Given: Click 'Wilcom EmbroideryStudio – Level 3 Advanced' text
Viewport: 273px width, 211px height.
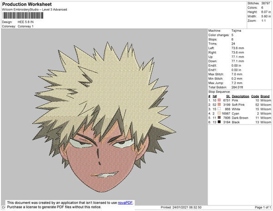Looking at the screenshot, I should pyautogui.click(x=35, y=10).
